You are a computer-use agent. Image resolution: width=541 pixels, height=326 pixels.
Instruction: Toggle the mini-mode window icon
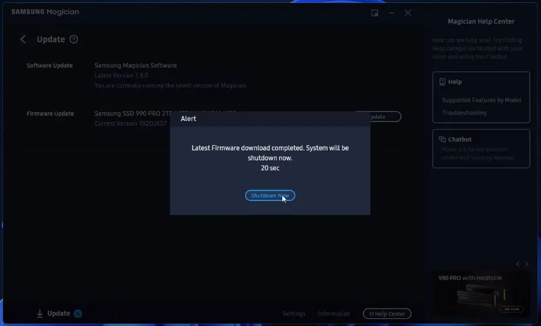(375, 13)
